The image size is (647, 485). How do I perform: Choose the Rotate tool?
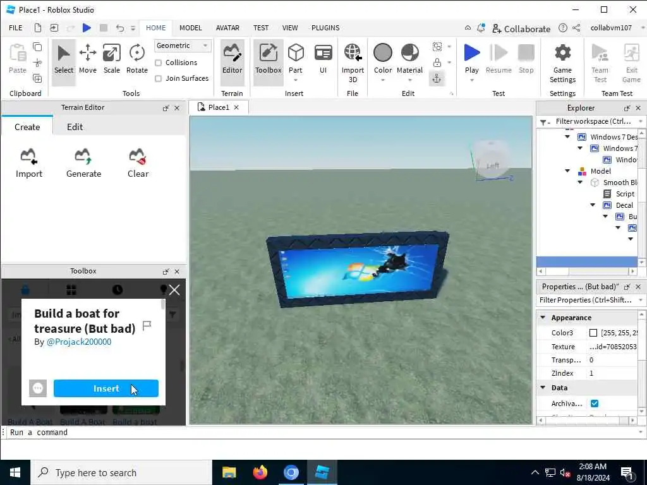(137, 59)
